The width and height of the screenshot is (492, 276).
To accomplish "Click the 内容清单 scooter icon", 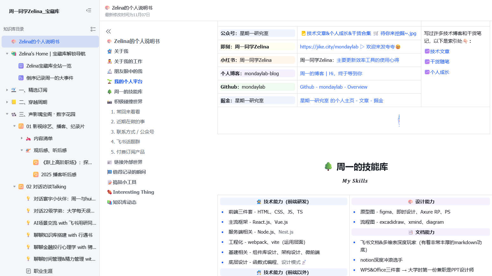I will click(28, 139).
